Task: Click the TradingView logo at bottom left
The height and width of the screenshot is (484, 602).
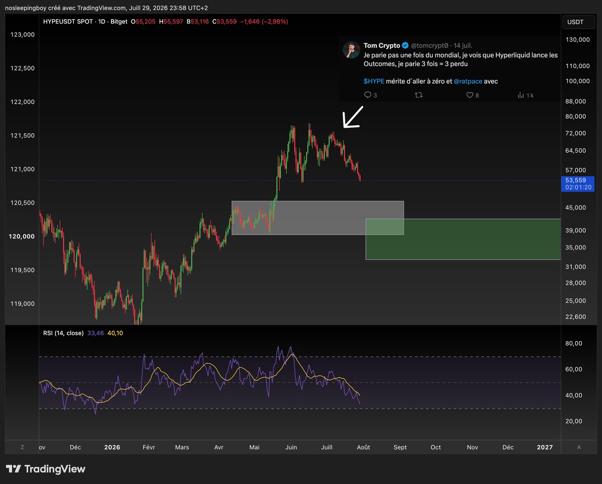Action: pos(46,469)
